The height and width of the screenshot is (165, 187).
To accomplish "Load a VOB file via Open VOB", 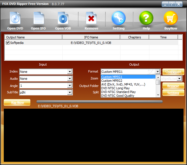I will click(63, 18).
